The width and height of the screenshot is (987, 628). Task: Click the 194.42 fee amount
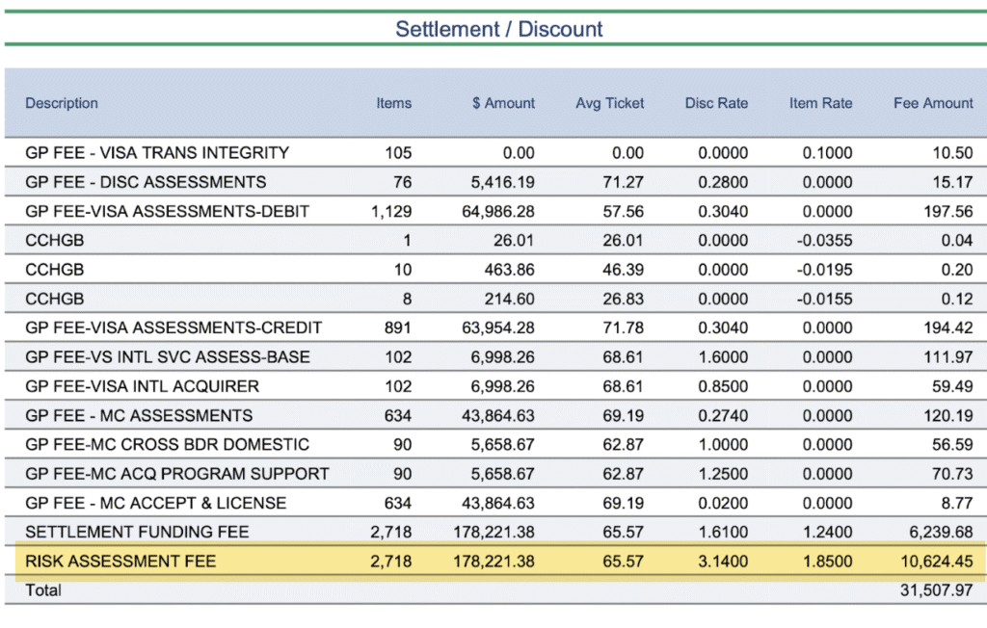948,327
